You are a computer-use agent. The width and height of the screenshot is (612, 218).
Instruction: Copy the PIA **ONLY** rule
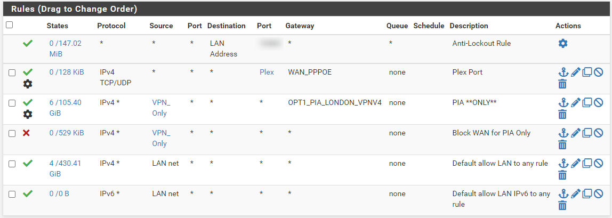(587, 102)
